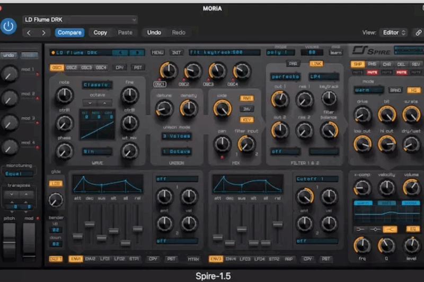Toggle the KEY button in mix section
This screenshot has height=282, width=424.
click(x=246, y=120)
